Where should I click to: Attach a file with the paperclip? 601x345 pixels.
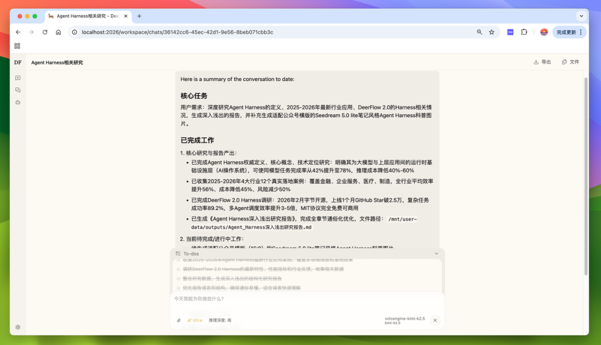point(179,320)
